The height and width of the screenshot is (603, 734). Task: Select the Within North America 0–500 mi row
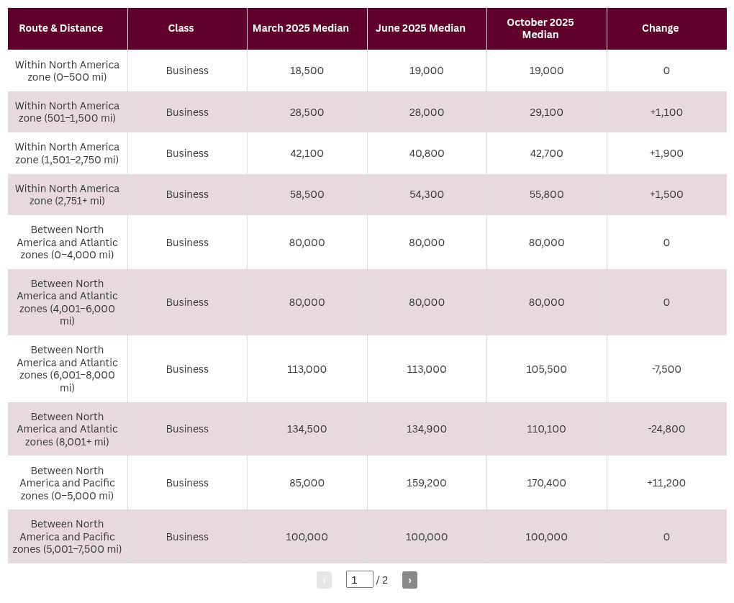tap(367, 71)
